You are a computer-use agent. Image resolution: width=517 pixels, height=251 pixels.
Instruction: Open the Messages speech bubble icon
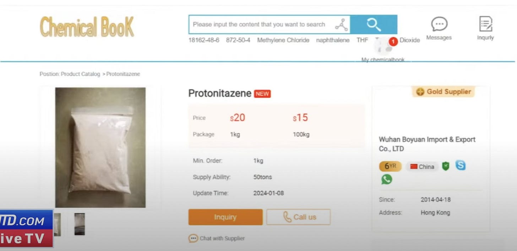pos(439,24)
